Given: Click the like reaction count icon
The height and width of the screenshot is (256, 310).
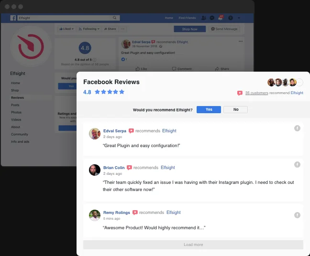Looking at the screenshot, I should click(x=123, y=59).
